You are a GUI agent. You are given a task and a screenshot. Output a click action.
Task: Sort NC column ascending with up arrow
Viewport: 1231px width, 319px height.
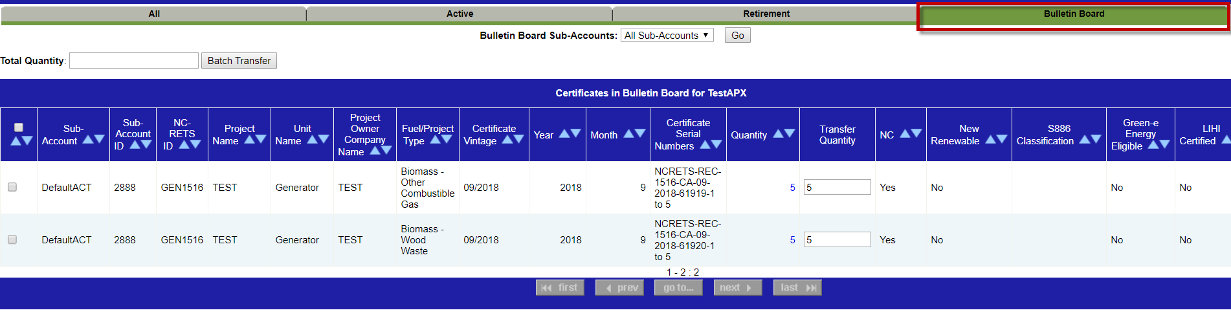(x=905, y=133)
